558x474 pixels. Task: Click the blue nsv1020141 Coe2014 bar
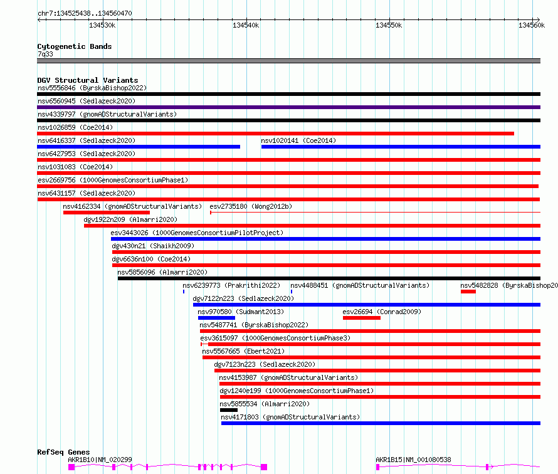[x=401, y=147]
